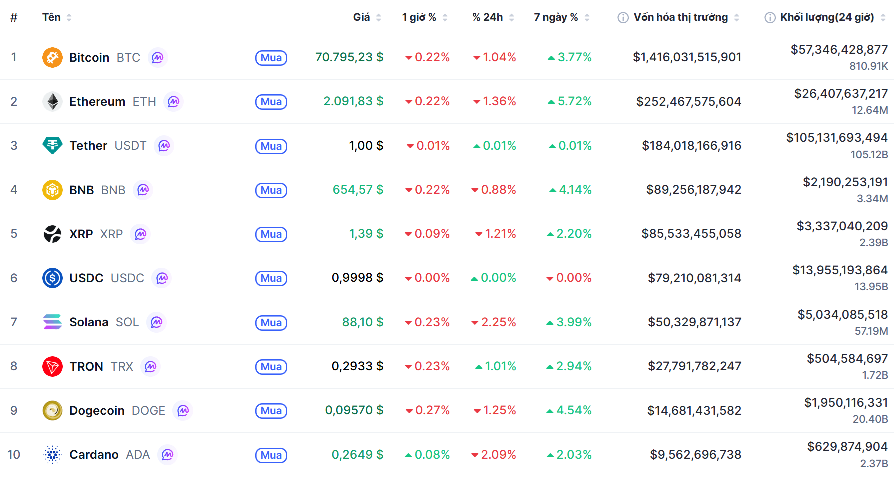The width and height of the screenshot is (894, 478).
Task: Sort the table by Giá column
Action: [367, 17]
